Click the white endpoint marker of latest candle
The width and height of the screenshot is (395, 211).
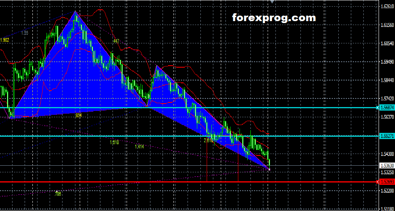(x=270, y=169)
